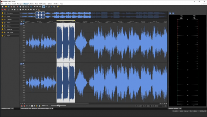Click Stop in the main transport toolbar
The width and height of the screenshot is (207, 117).
(x=20, y=10)
